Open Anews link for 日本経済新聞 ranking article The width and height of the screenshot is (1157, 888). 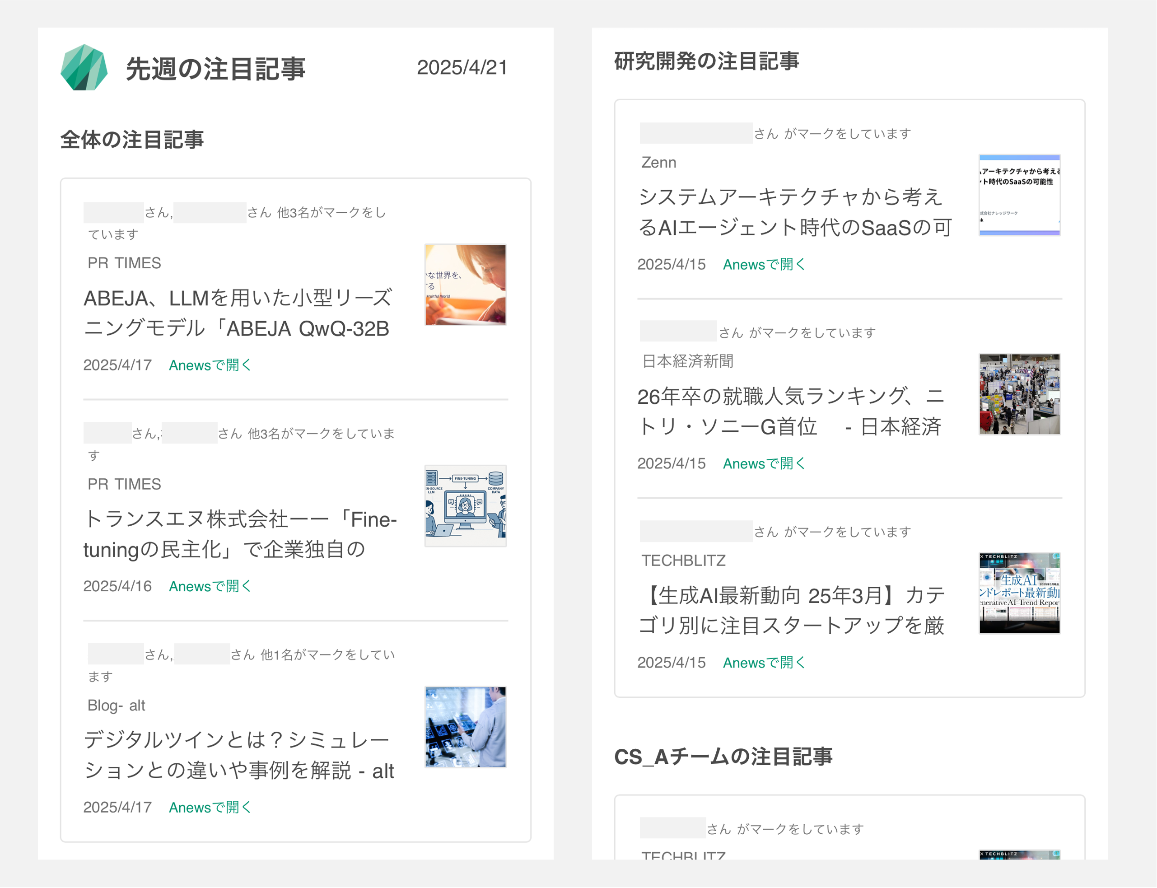[764, 463]
